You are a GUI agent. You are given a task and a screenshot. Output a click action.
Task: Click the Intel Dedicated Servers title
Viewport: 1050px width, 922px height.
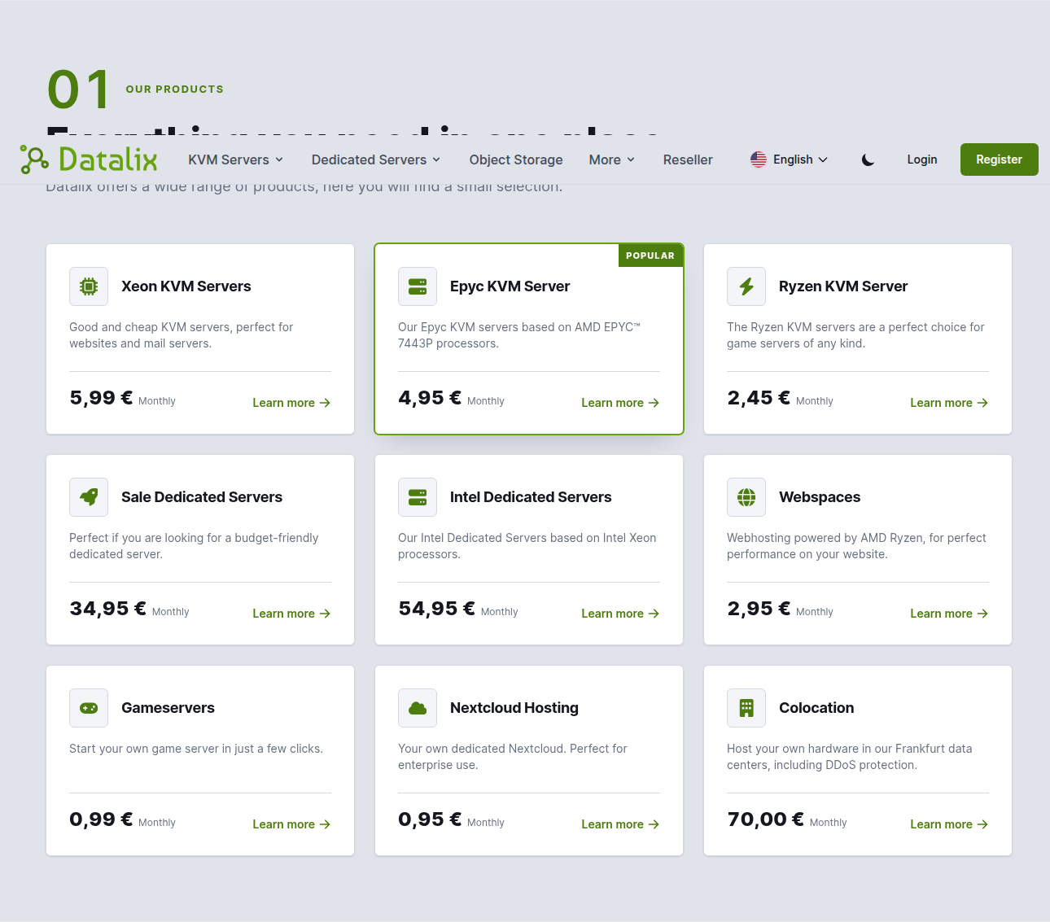point(531,497)
